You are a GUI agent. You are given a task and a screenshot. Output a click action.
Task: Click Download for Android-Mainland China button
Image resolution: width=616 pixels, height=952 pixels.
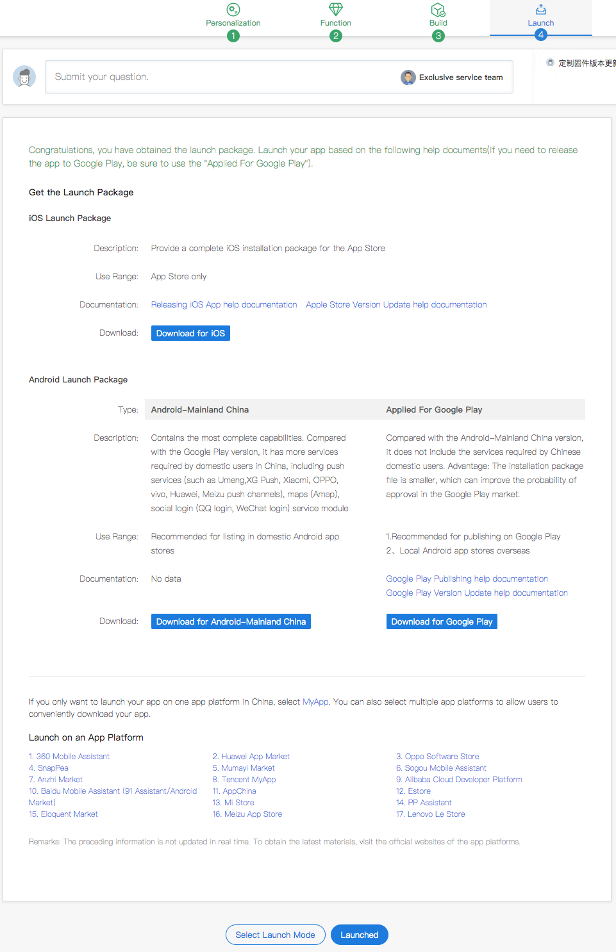click(x=231, y=621)
